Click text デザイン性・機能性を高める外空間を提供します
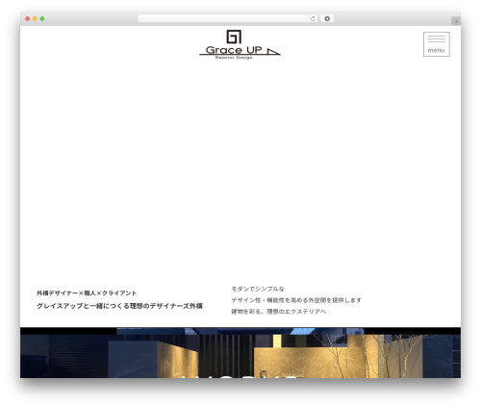Image resolution: width=481 pixels, height=407 pixels. [296, 300]
